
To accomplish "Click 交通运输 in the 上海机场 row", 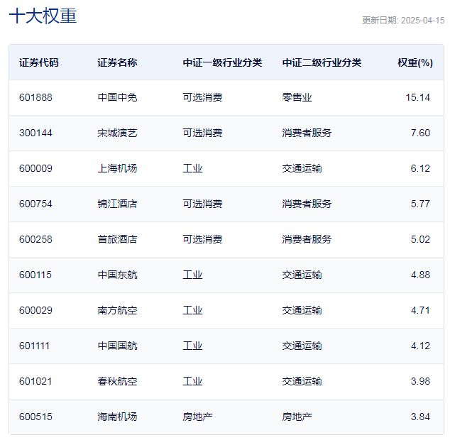I will pyautogui.click(x=302, y=168).
